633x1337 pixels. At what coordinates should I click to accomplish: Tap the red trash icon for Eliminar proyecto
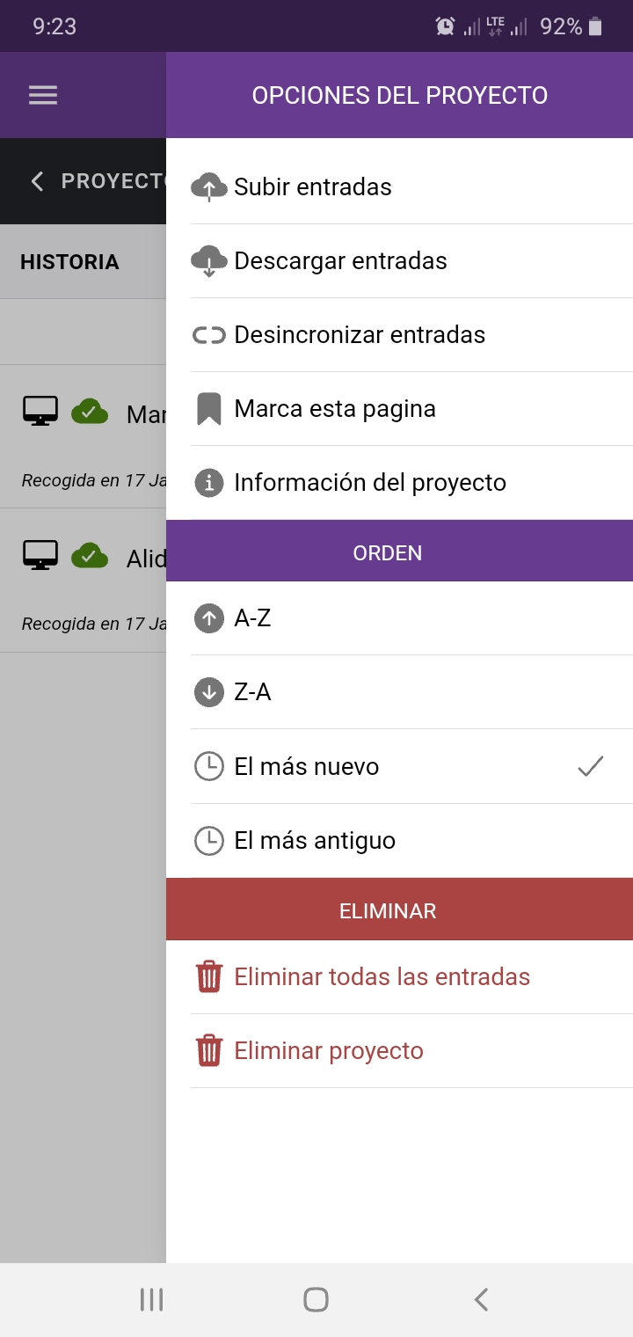[209, 1051]
